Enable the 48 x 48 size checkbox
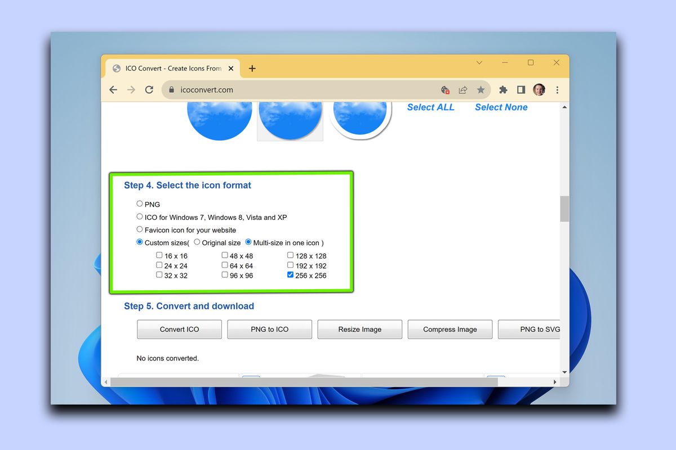Image resolution: width=676 pixels, height=450 pixels. [224, 255]
